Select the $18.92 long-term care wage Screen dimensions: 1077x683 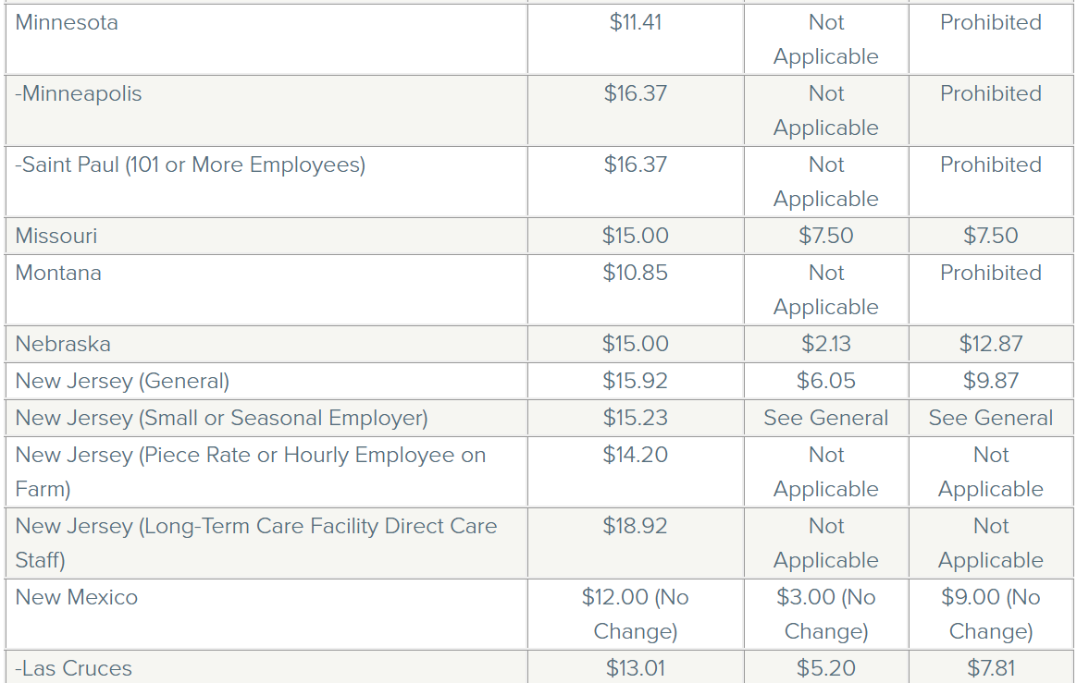636,527
